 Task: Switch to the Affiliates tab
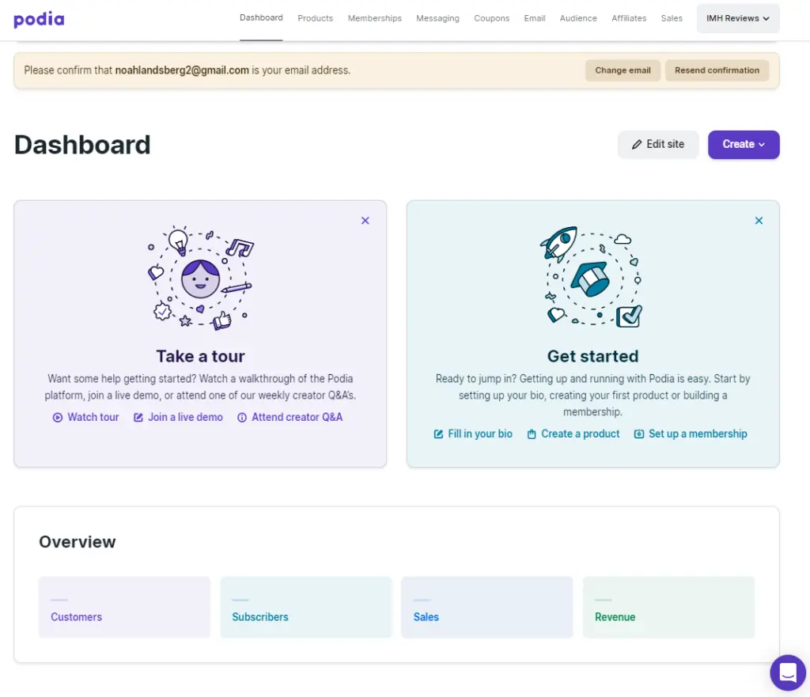[629, 18]
